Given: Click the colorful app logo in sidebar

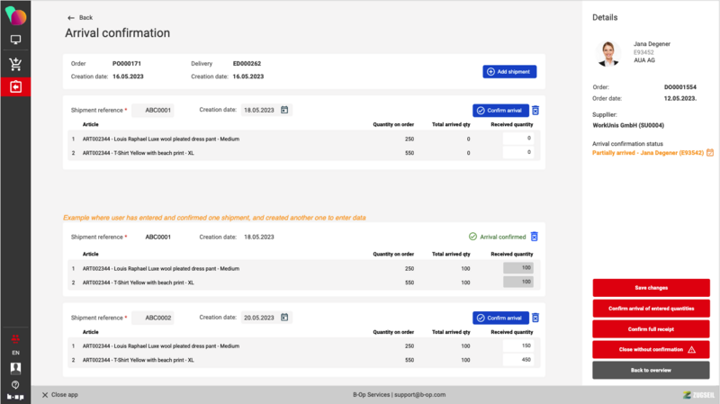Looking at the screenshot, I should coord(15,15).
